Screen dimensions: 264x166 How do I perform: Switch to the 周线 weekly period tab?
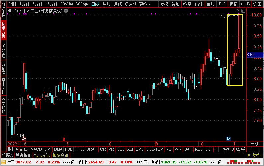pyautogui.click(x=106, y=4)
